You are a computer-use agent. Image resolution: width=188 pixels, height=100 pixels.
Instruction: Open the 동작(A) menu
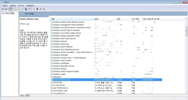[x=13, y=6]
